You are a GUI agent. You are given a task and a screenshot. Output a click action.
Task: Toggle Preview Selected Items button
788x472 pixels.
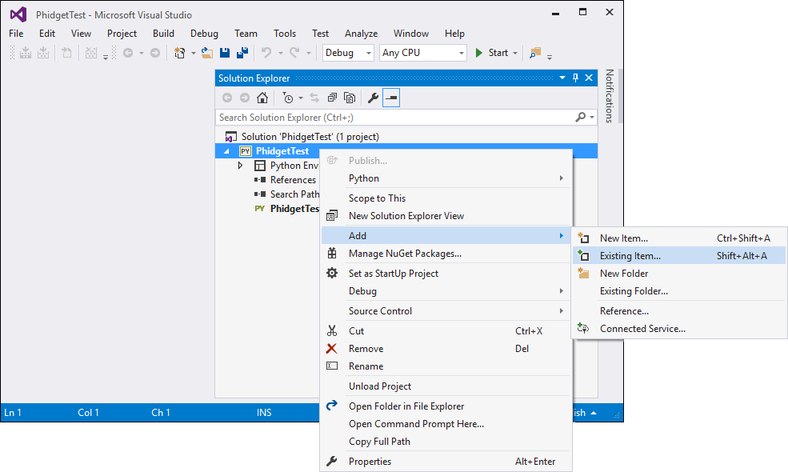[391, 98]
